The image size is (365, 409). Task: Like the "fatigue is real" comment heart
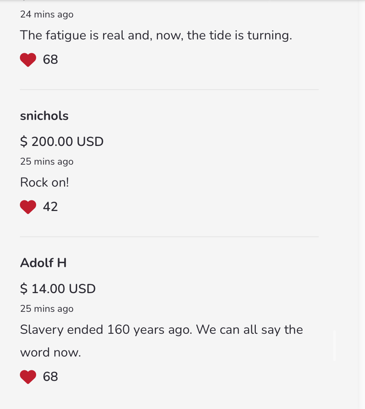pyautogui.click(x=28, y=60)
